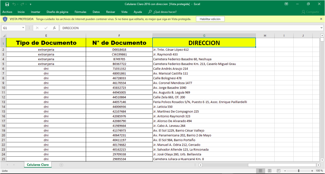Click the horizontal scrollbar right arrow
The height and width of the screenshot is (174, 325).
coord(318,165)
